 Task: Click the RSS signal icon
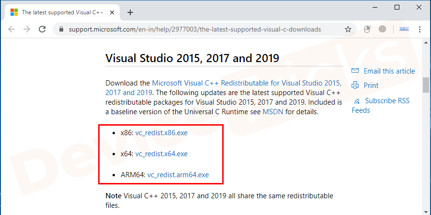tap(357, 101)
